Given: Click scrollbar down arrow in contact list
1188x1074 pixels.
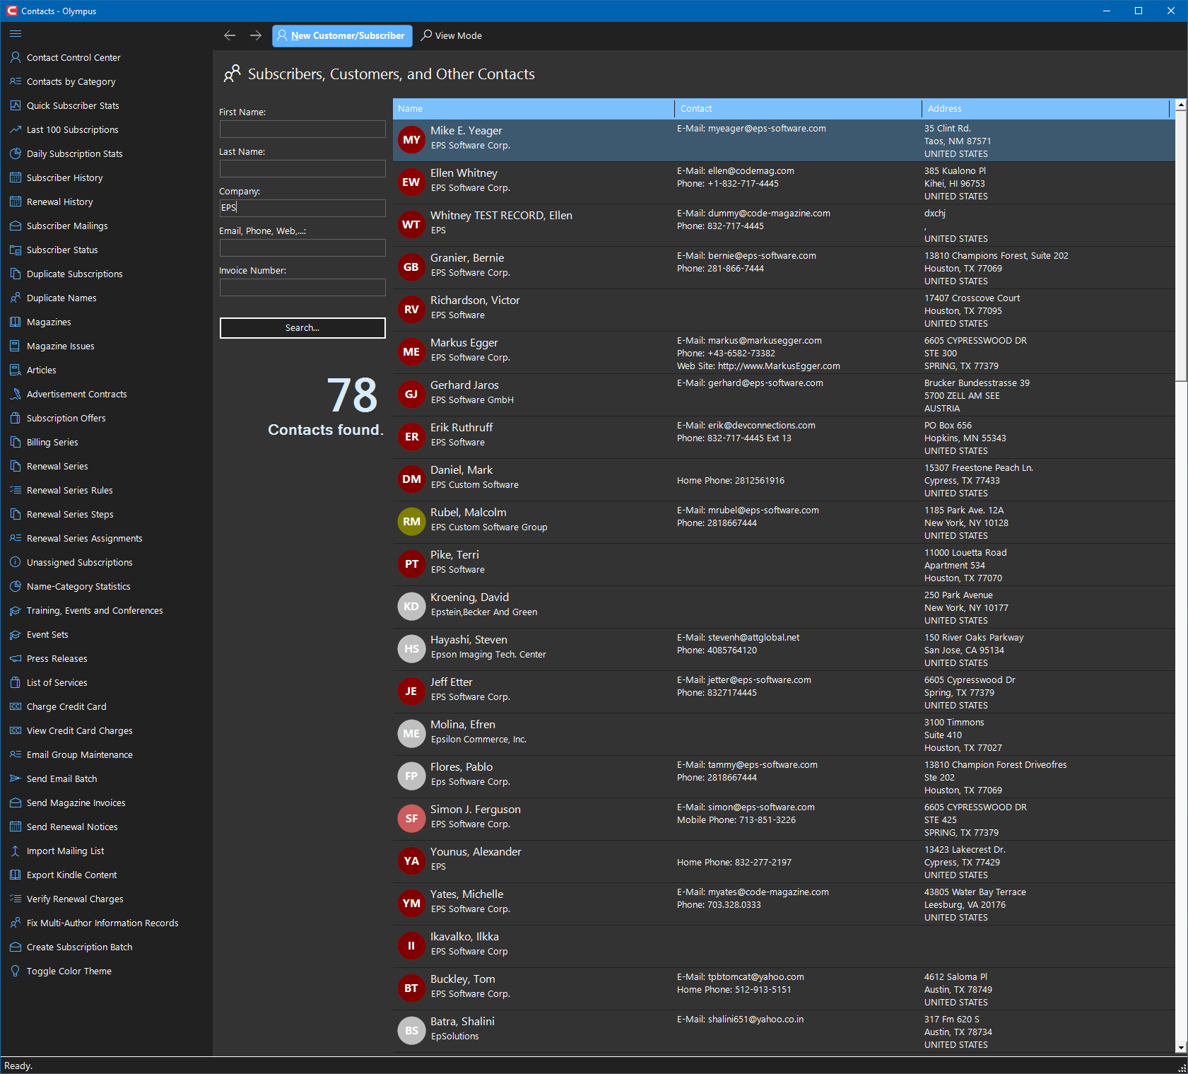Looking at the screenshot, I should coord(1181,1048).
